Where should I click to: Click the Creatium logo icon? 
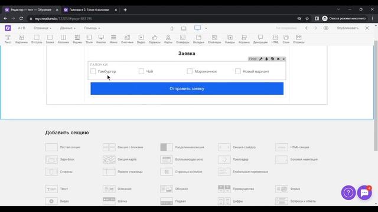tap(8, 28)
